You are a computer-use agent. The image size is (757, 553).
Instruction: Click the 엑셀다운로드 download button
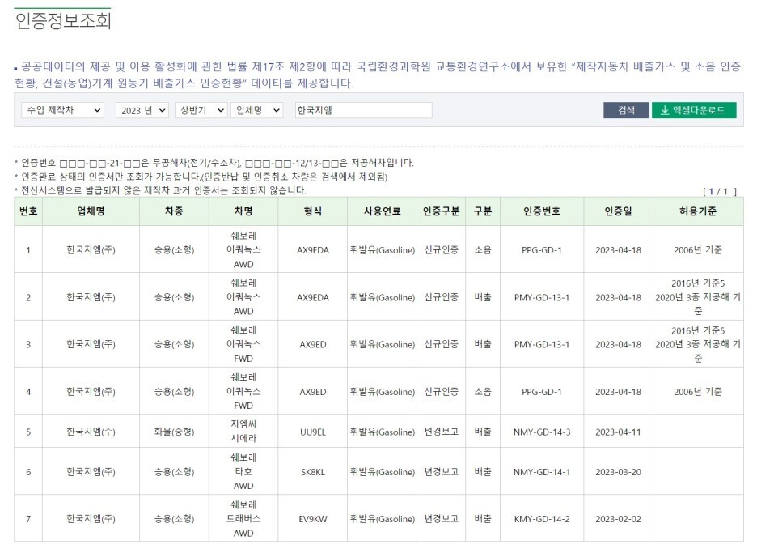(694, 110)
